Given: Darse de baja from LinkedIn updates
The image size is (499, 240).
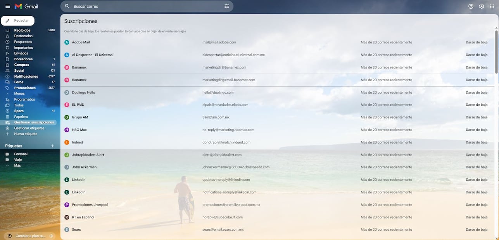Looking at the screenshot, I should coord(477,179).
